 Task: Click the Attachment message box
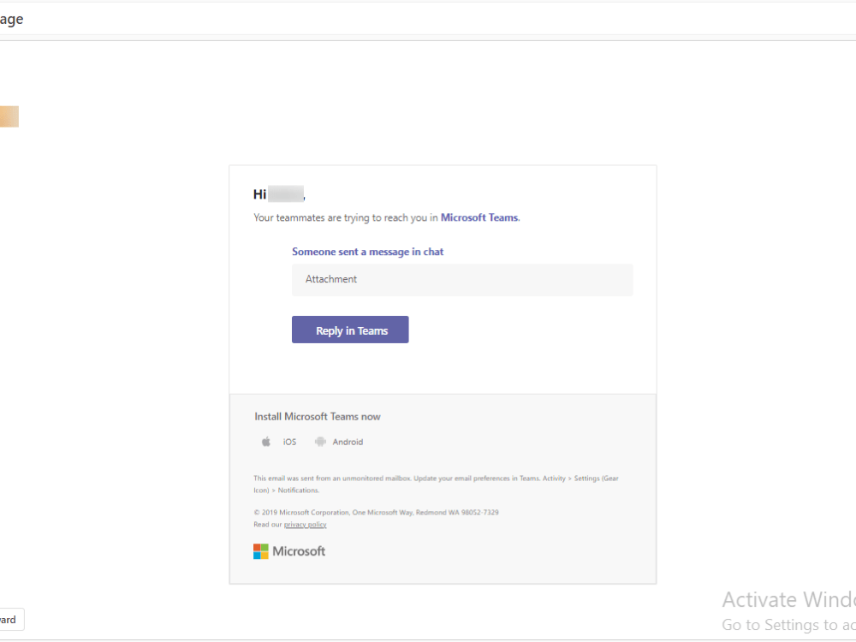point(462,280)
